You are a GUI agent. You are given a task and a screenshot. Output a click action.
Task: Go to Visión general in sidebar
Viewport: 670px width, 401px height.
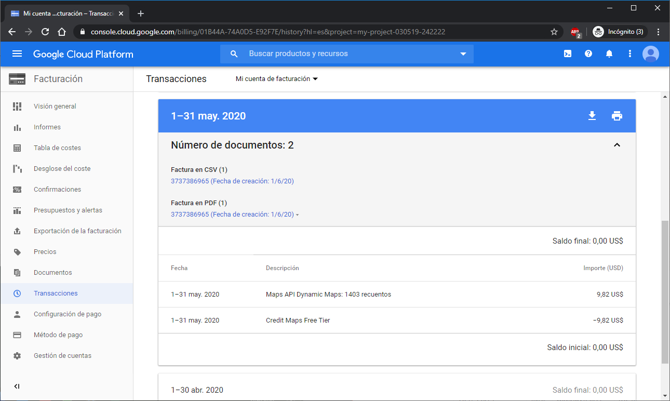pos(55,106)
